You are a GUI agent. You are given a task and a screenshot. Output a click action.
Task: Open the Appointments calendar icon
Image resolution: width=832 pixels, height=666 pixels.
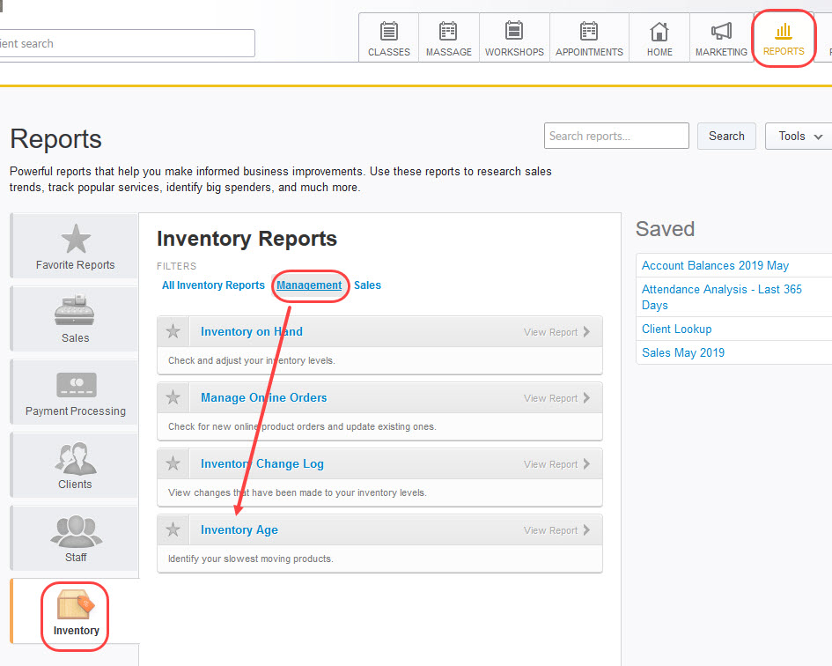(589, 32)
